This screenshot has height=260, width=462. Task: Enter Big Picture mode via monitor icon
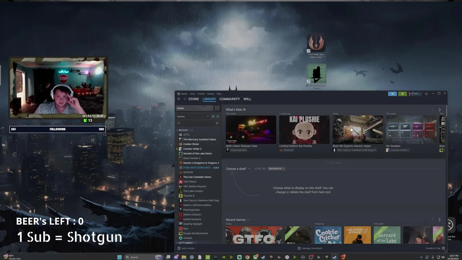click(x=426, y=94)
